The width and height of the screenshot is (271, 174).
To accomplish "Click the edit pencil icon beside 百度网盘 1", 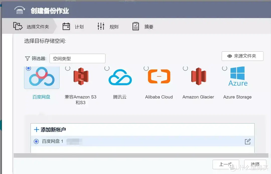I will point(248,141).
